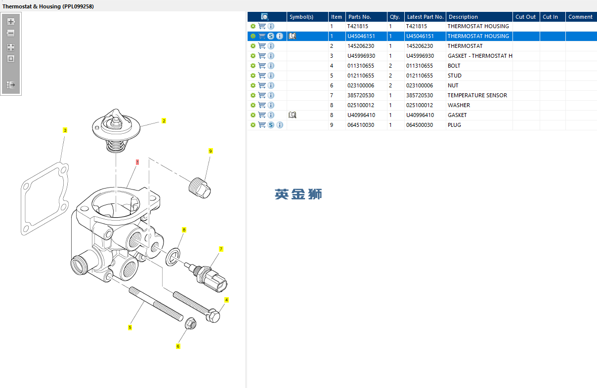Select callout 8 for the washer in diagram
This screenshot has height=388, width=597.
[x=184, y=230]
